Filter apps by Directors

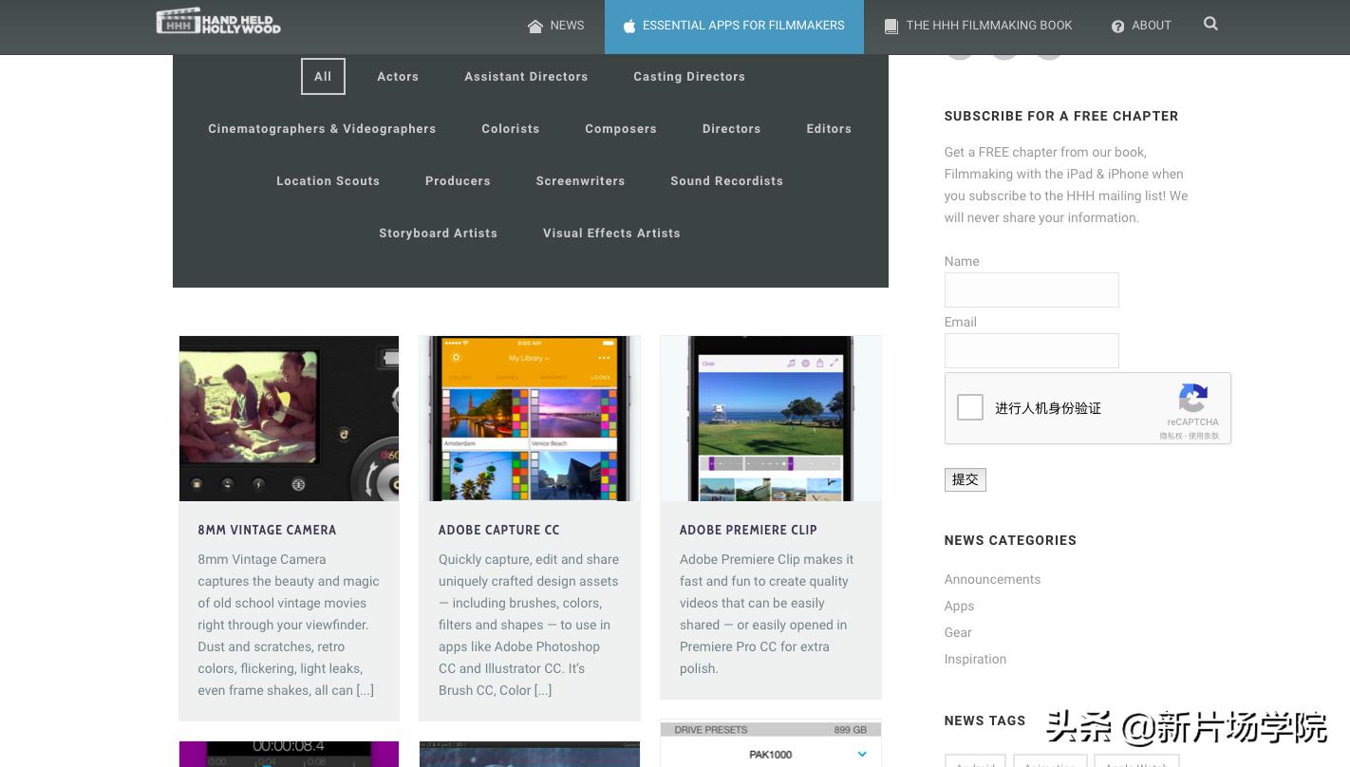click(x=732, y=129)
